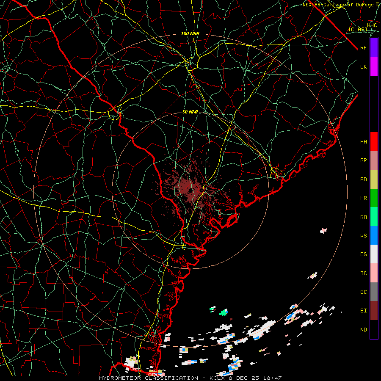Click the Hydrometeor Classification KCLX title caption
The height and width of the screenshot is (381, 381).
tap(190, 378)
